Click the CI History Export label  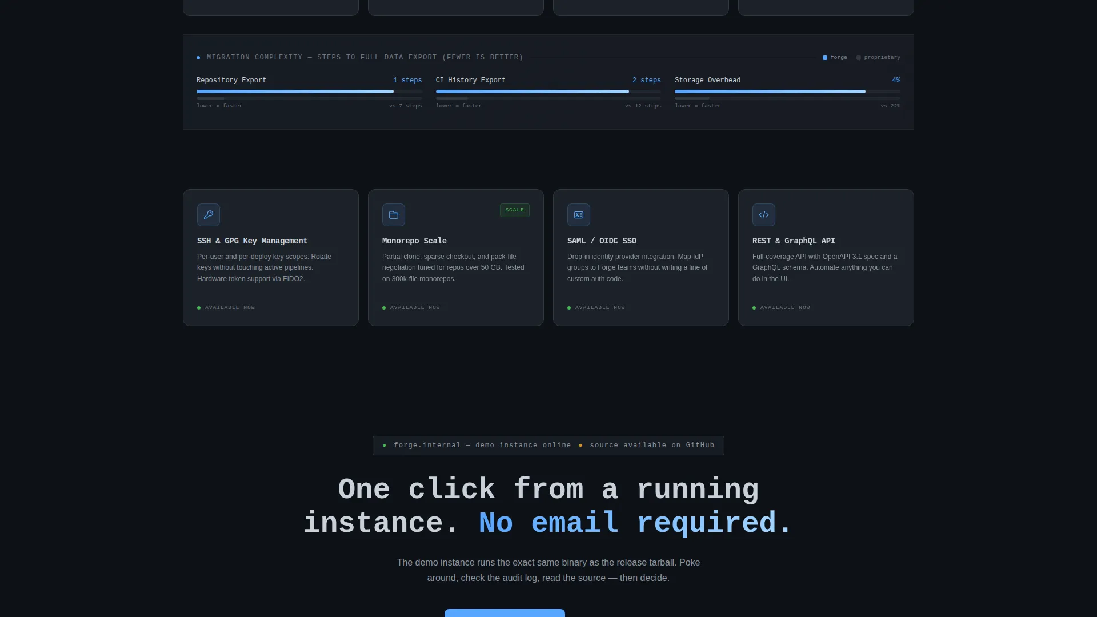click(x=471, y=81)
